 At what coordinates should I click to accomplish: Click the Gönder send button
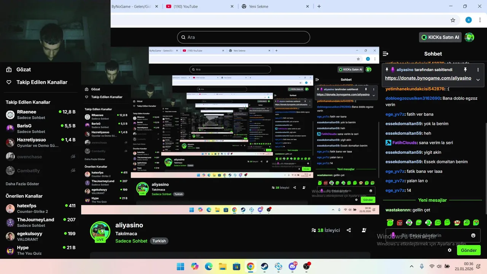point(469,250)
